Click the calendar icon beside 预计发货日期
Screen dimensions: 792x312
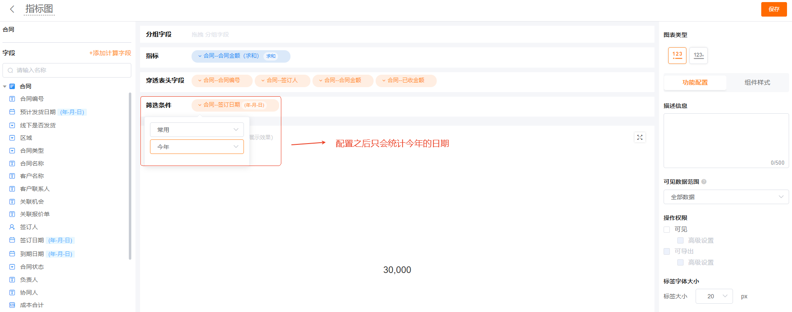[x=12, y=112]
